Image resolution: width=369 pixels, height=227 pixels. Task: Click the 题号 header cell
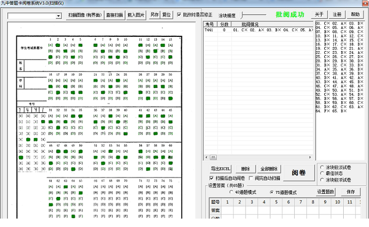click(x=215, y=202)
